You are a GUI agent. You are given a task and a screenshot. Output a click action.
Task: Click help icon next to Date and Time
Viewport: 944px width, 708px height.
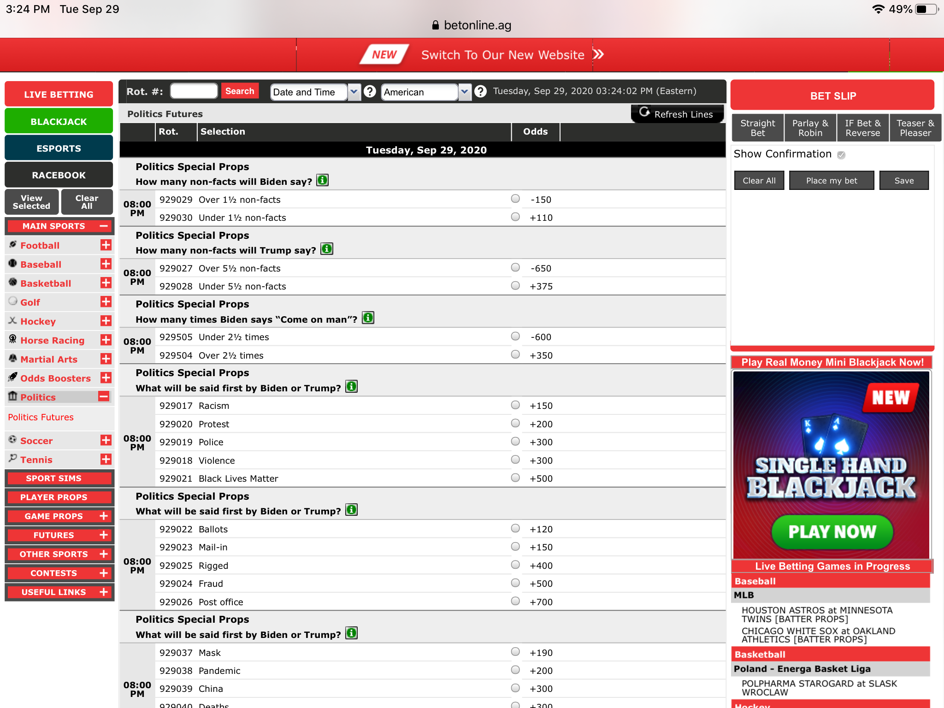click(370, 92)
